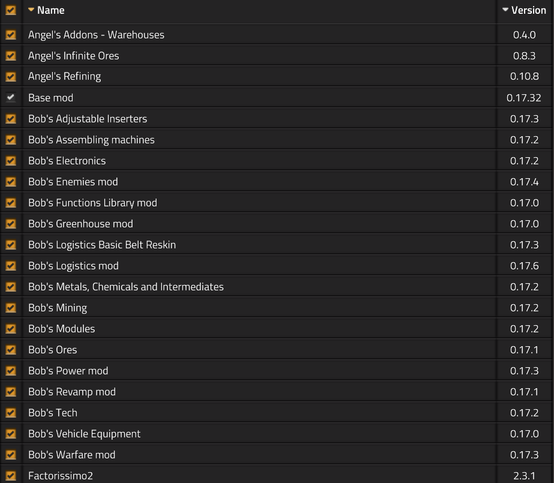Viewport: 554px width, 483px height.
Task: Toggle Bob's Power mod checkbox
Action: [11, 371]
